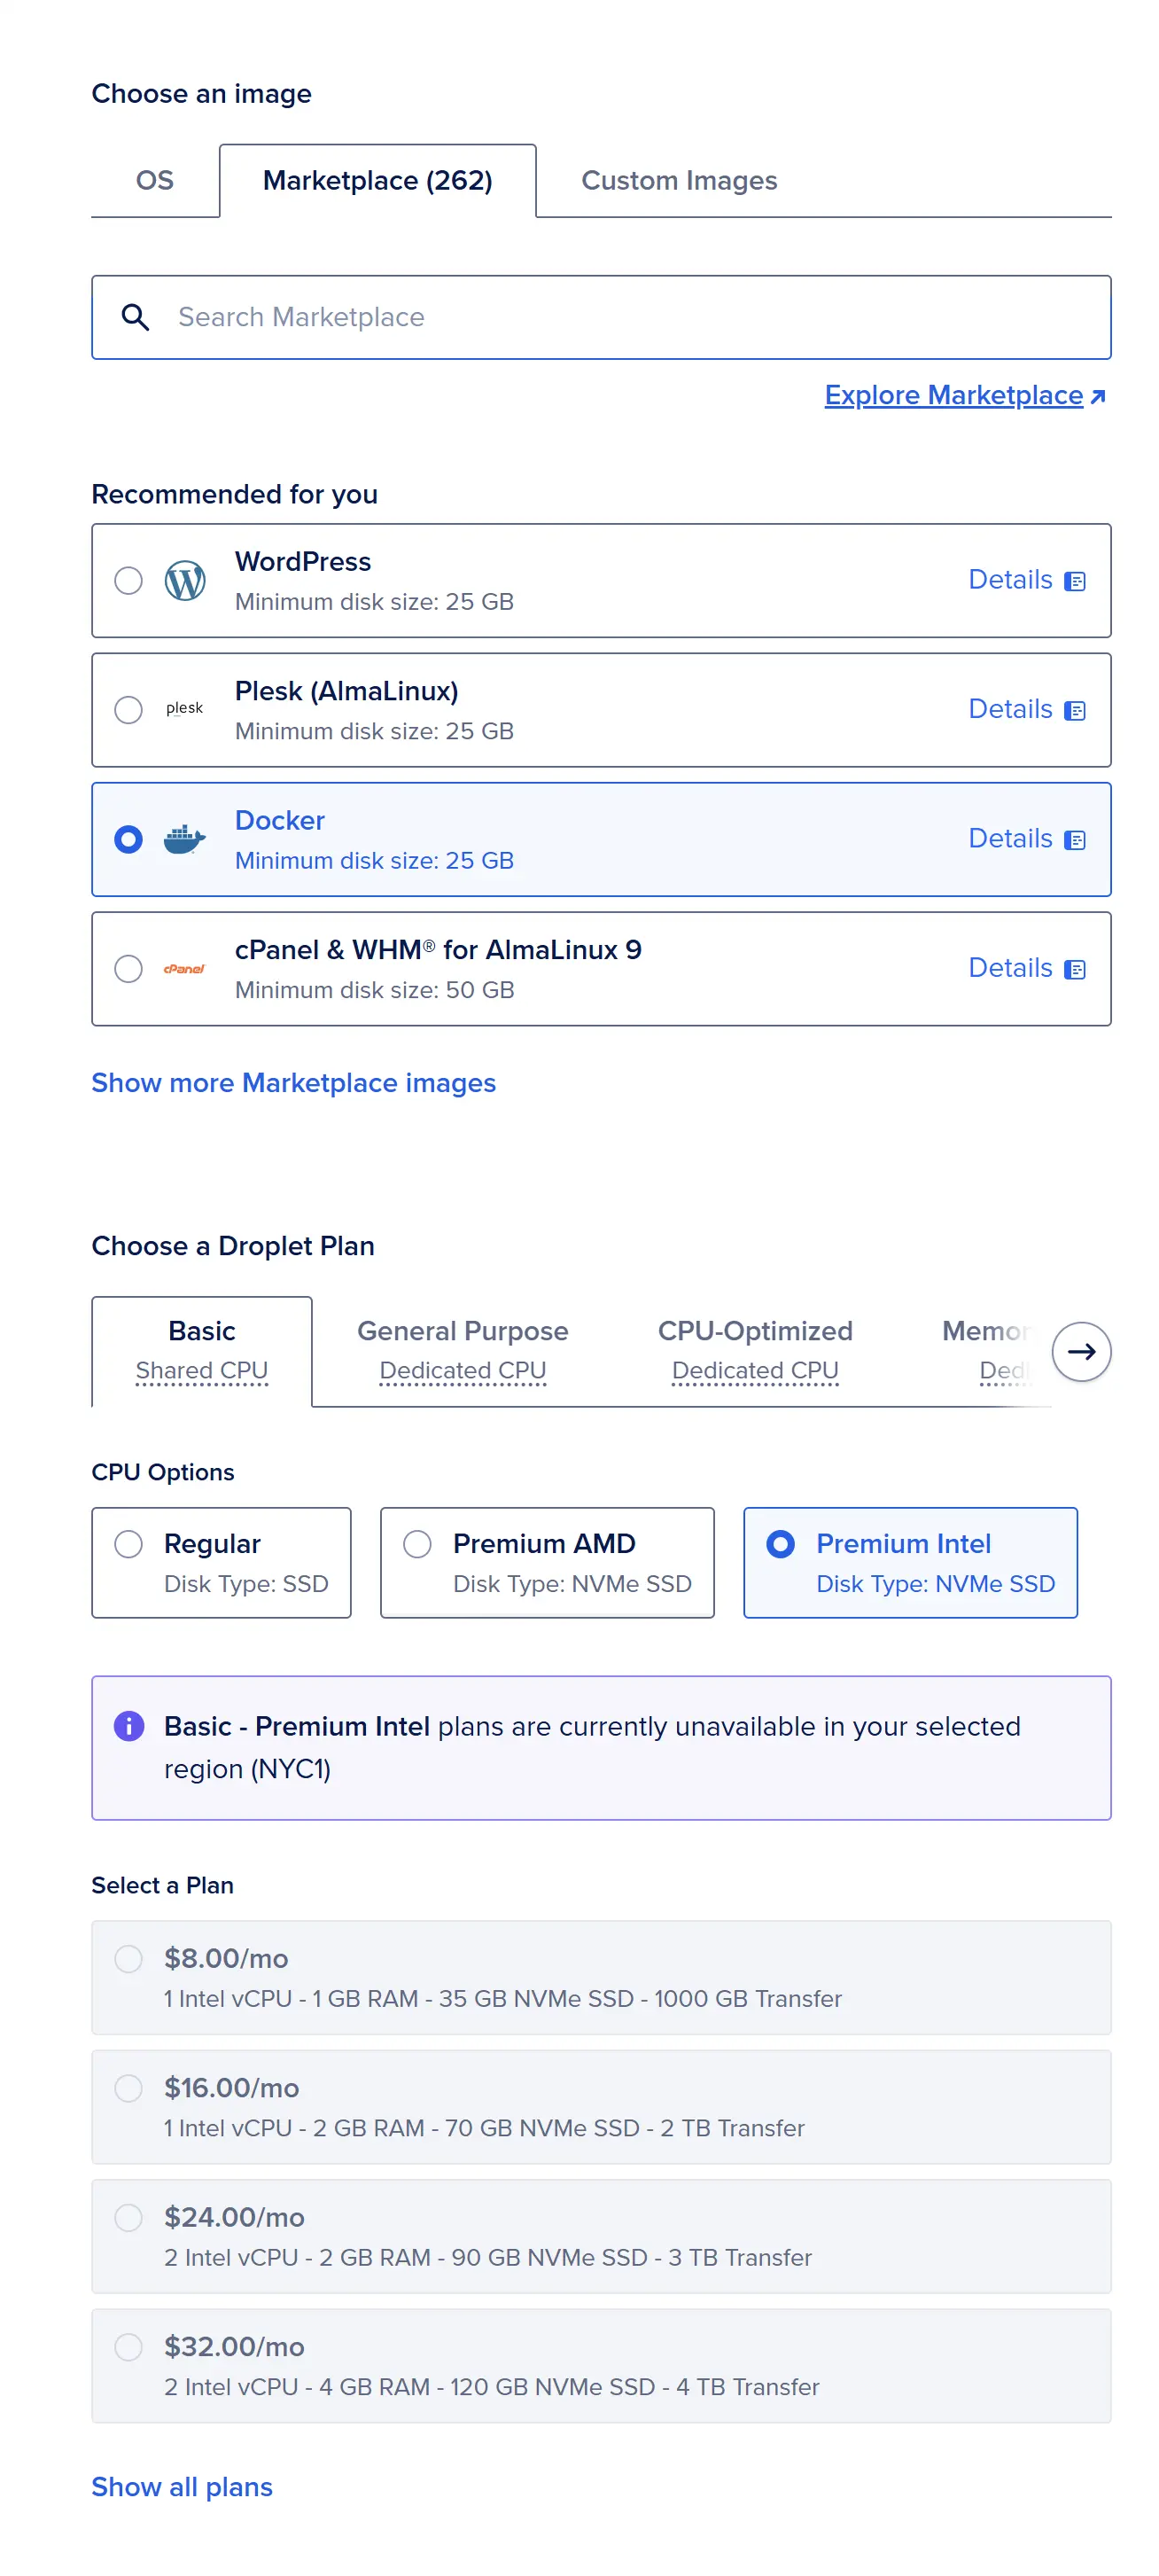Open cPanel & WHM Details link
This screenshot has width=1159, height=2576.
[1026, 968]
